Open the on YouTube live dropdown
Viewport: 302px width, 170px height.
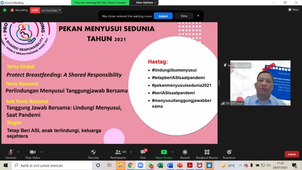click(x=51, y=10)
